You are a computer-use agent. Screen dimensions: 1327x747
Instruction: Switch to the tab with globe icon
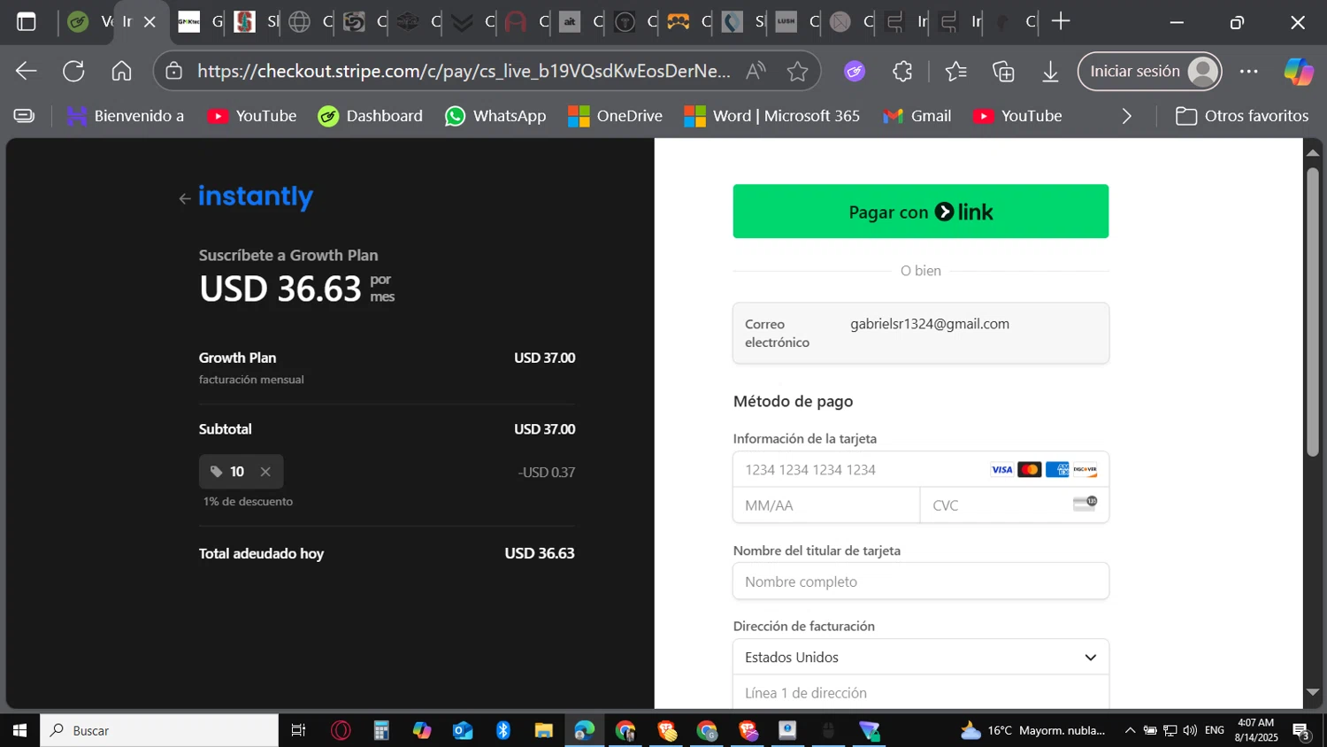point(301,22)
